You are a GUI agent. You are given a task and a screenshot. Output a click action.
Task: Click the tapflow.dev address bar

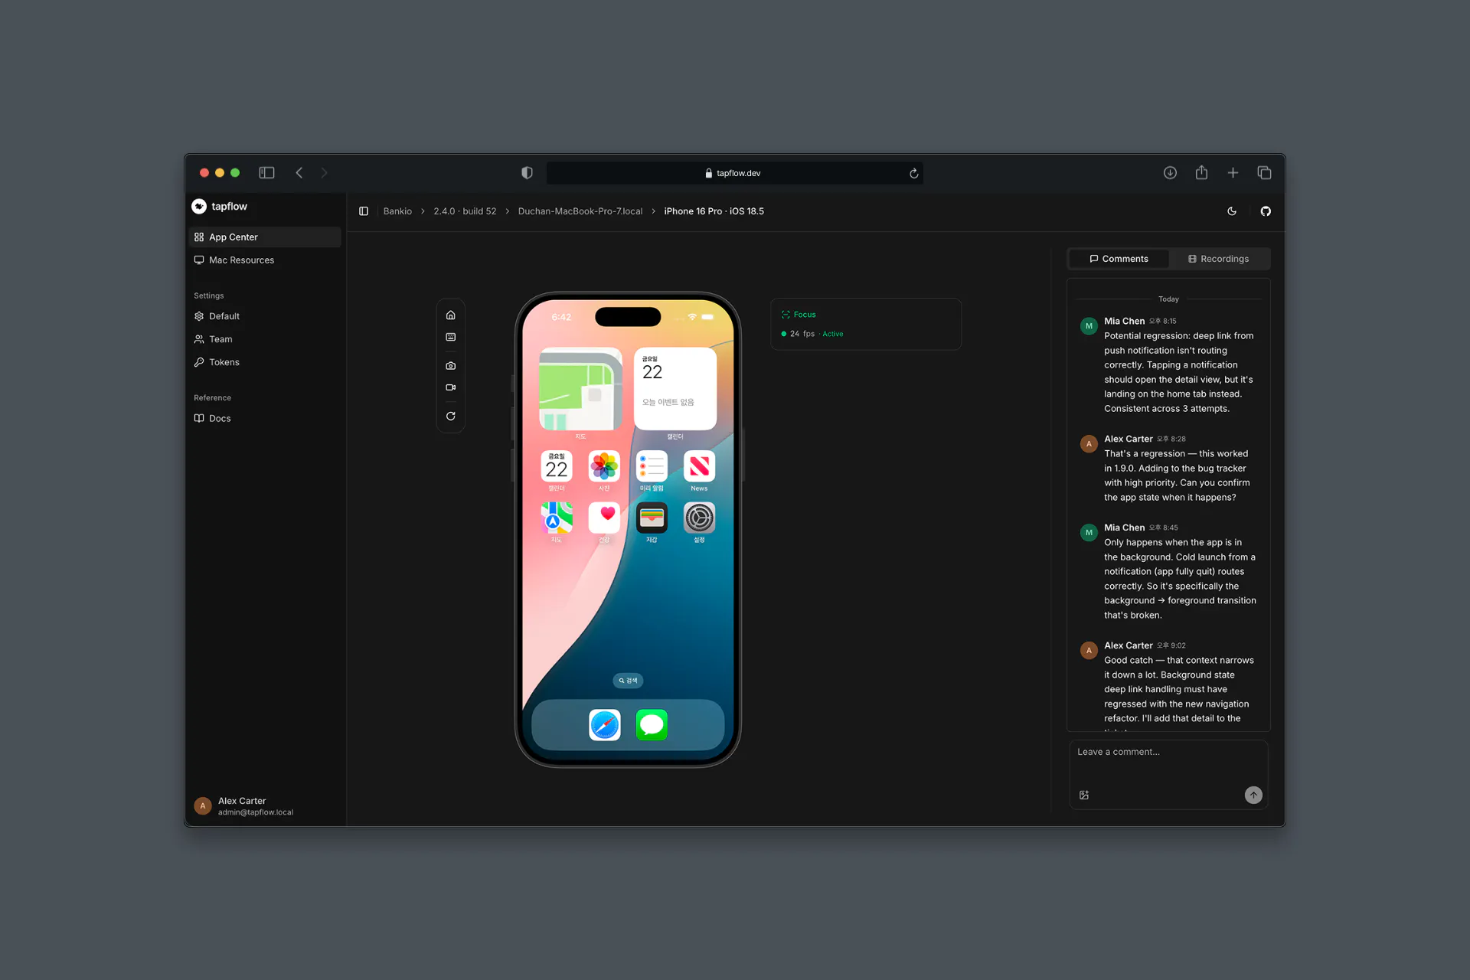tap(734, 173)
